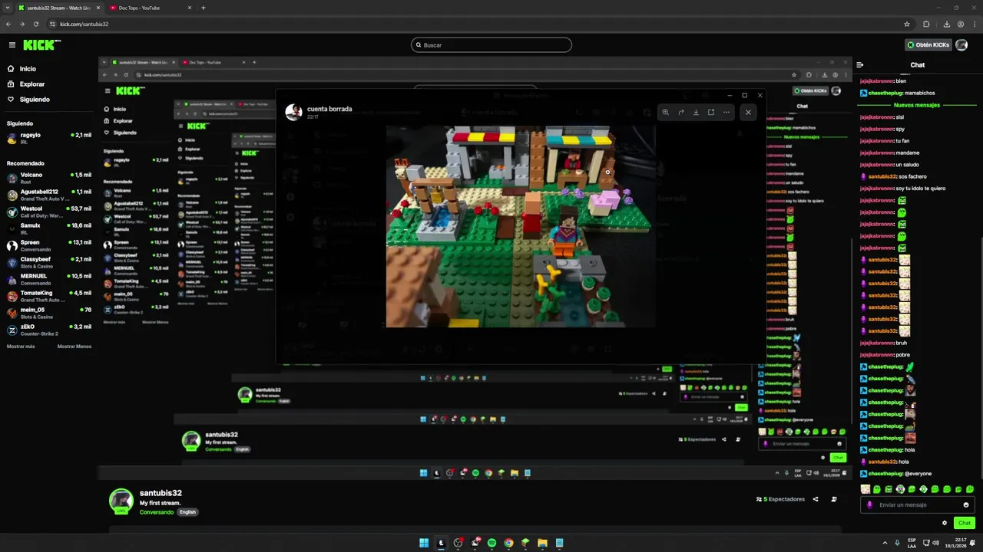
Task: Click the share stream icon
Action: coord(816,499)
